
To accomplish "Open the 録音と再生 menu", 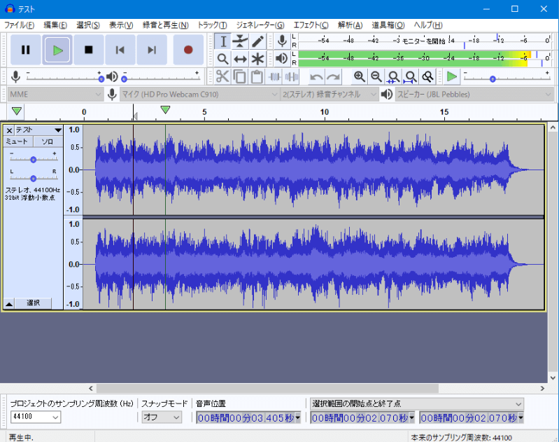I will [x=166, y=25].
